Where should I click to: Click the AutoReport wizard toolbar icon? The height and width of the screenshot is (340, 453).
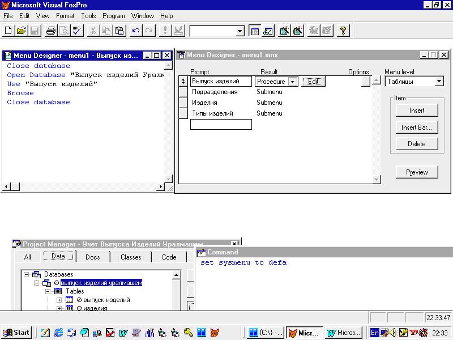point(327,31)
